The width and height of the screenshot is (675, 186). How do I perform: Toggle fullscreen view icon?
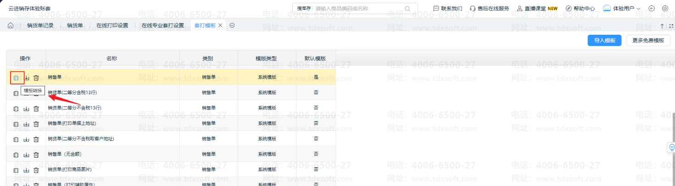pyautogui.click(x=670, y=26)
